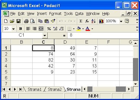This screenshot has height=100, width=140.
Task: Open the Redo history dropdown arrow
Action: click(x=74, y=21)
